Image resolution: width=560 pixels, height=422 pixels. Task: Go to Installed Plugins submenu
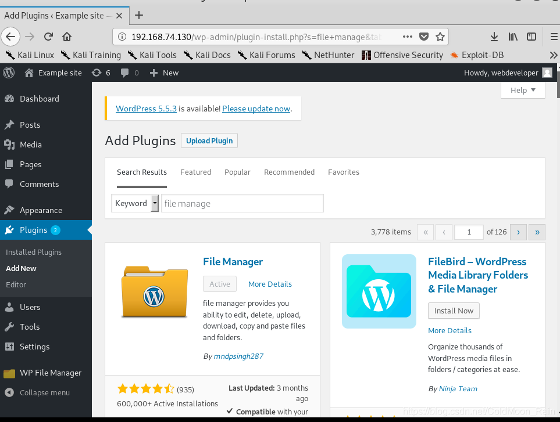click(34, 252)
